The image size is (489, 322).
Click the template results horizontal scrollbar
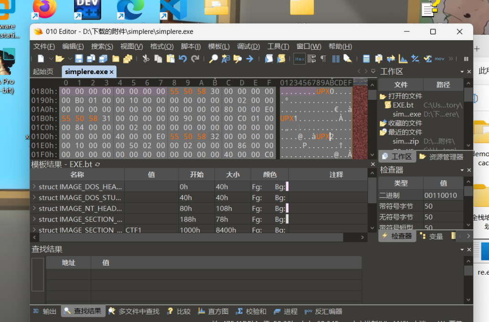point(191,237)
